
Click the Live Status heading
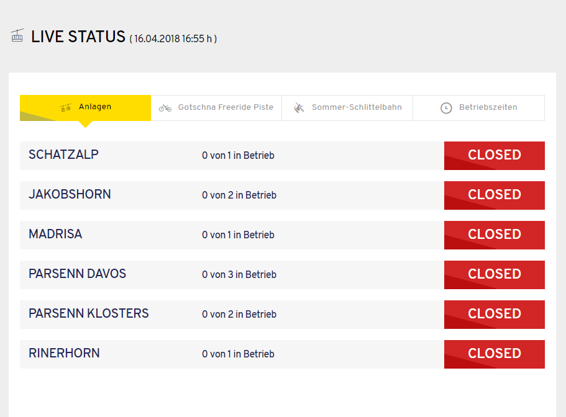(x=78, y=37)
